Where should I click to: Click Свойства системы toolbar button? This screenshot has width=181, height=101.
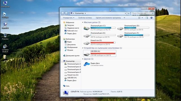pyautogui.click(x=85, y=18)
